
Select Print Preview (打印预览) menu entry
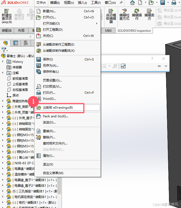(67, 87)
